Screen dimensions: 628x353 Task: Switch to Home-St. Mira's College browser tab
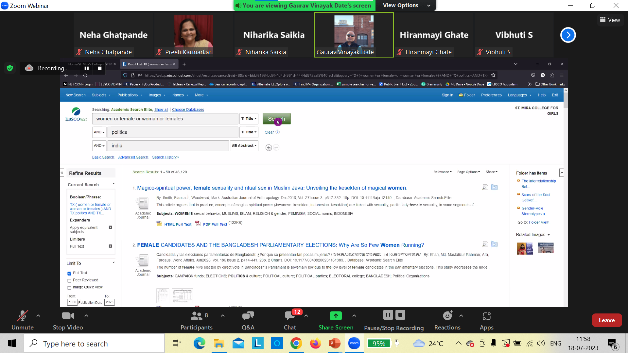(x=90, y=64)
